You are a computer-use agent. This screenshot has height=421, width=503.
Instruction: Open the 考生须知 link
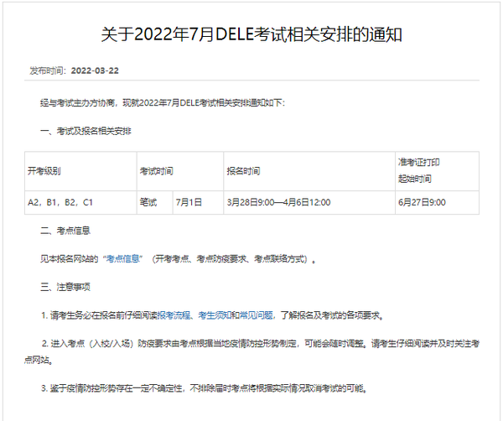click(x=215, y=315)
